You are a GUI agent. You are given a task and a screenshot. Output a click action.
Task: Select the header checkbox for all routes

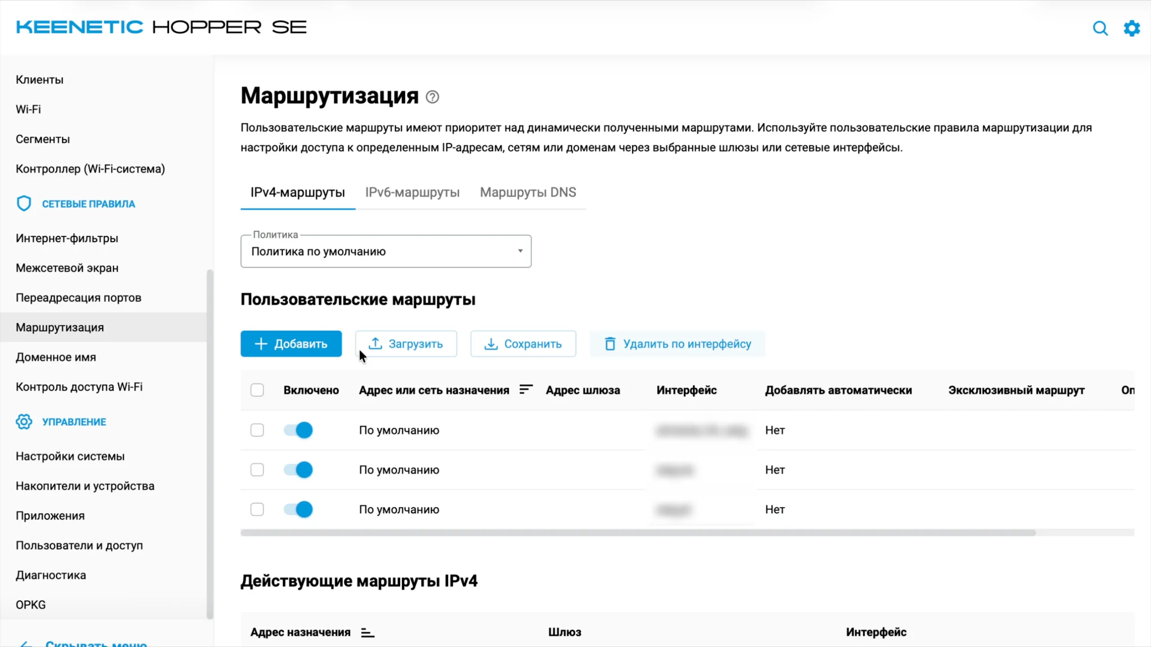tap(257, 390)
